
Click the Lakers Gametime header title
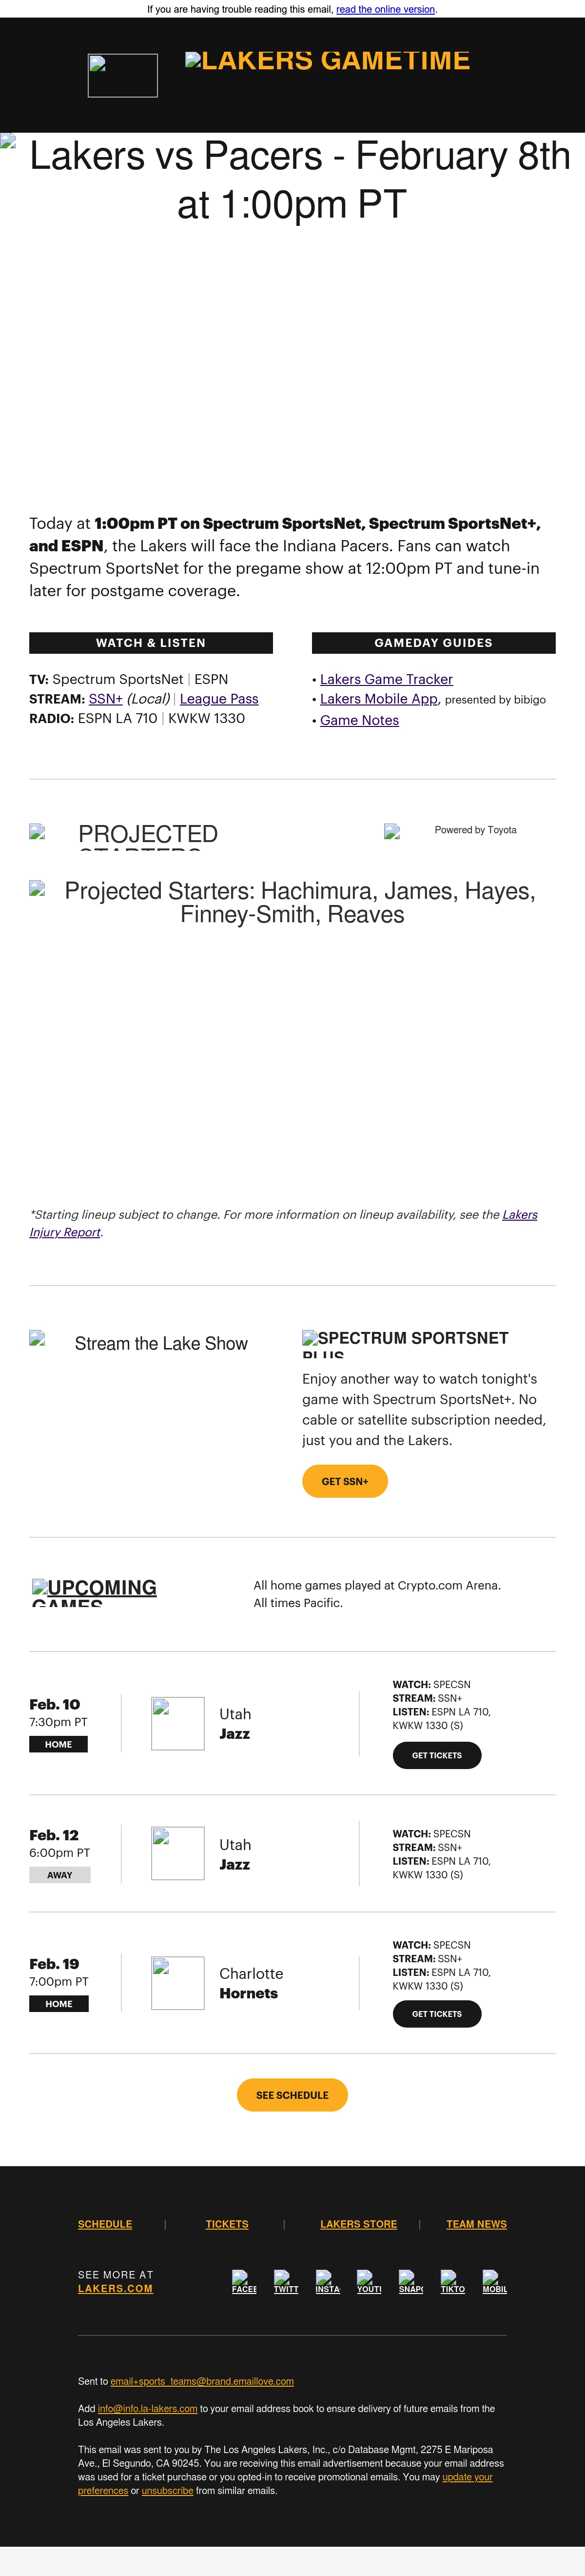[x=328, y=61]
